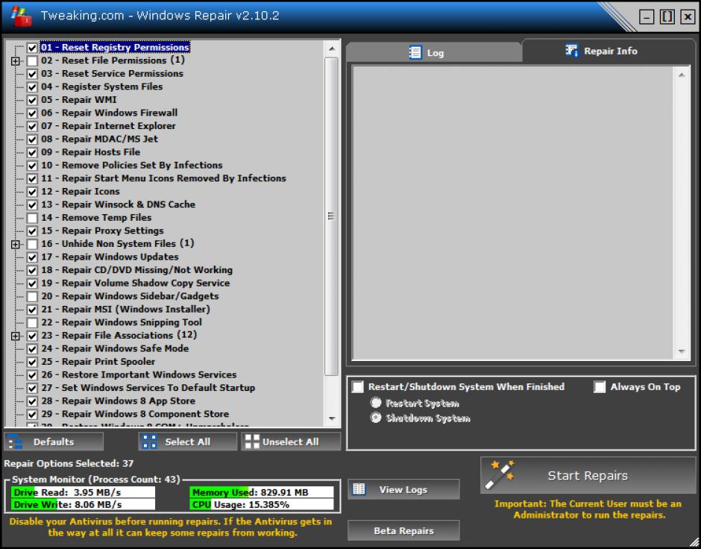Select 07 - Repair Internet Explorer row
This screenshot has width=701, height=549.
108,125
